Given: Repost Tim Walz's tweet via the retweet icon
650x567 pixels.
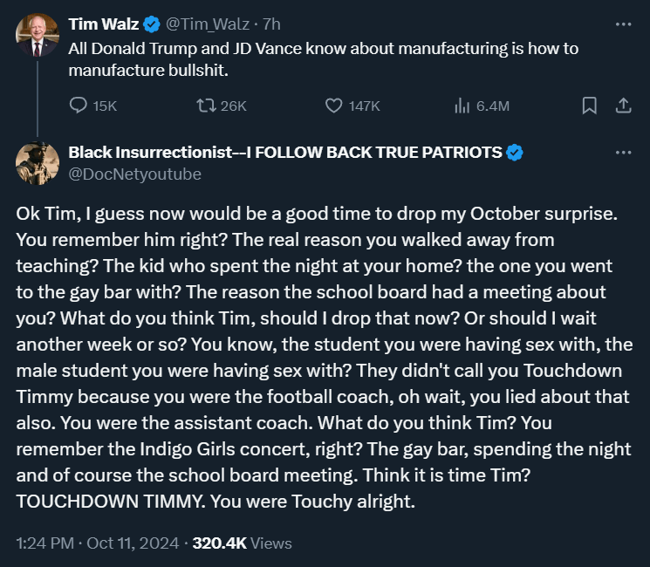Looking at the screenshot, I should pos(207,106).
